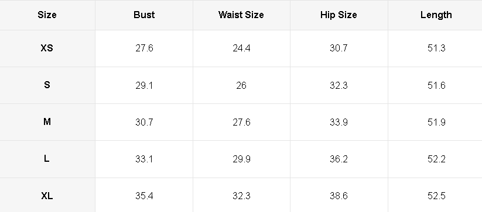The width and height of the screenshot is (482, 212).
Task: Click the M hip value 33.9
Action: click(x=339, y=122)
